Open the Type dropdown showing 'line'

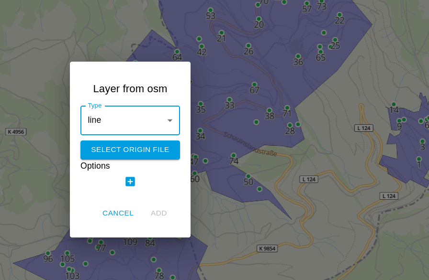[x=130, y=120]
